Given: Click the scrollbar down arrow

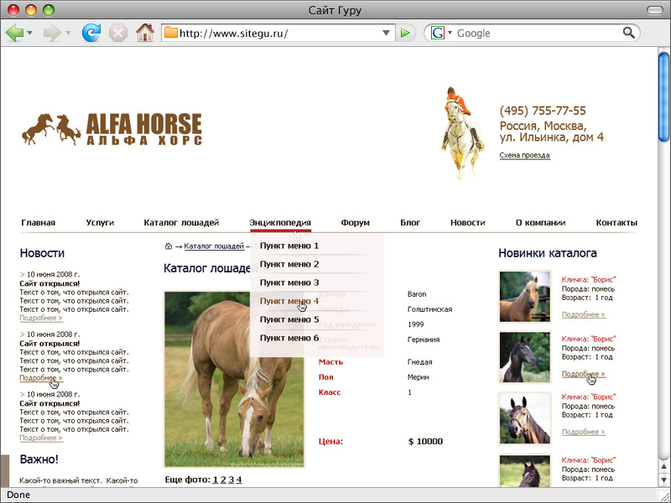Looking at the screenshot, I should point(663,480).
